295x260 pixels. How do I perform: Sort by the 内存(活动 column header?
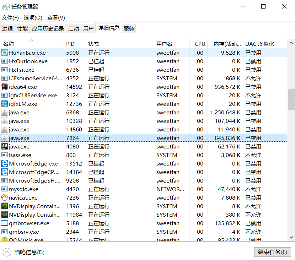(225, 44)
